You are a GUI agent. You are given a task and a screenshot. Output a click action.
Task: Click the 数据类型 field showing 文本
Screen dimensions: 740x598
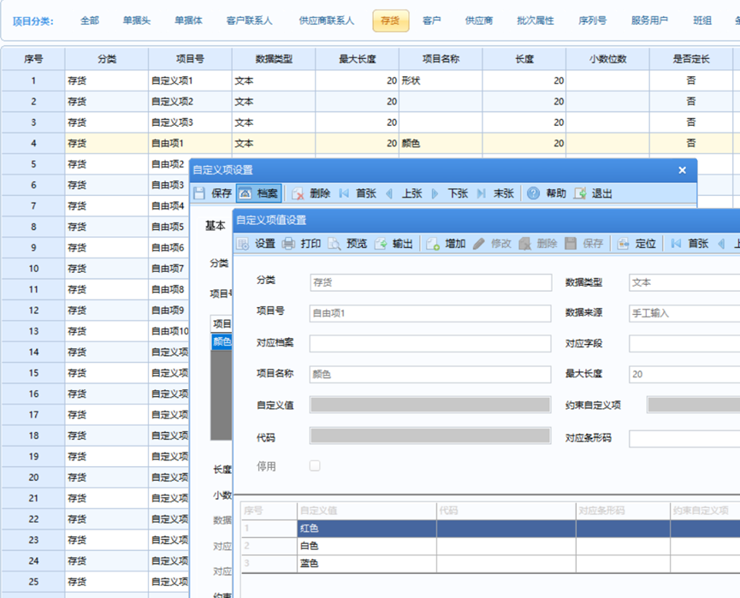(684, 282)
